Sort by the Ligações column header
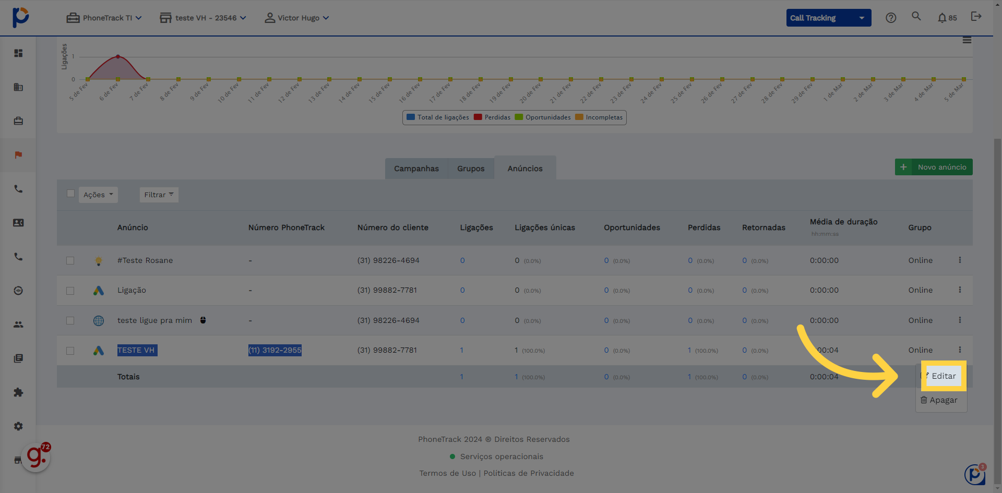1002x493 pixels. click(476, 227)
